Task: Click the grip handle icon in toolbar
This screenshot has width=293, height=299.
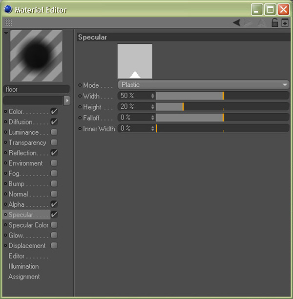Action: (x=9, y=22)
